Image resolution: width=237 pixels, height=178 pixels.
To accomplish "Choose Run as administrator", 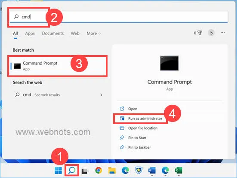I will [141, 119].
